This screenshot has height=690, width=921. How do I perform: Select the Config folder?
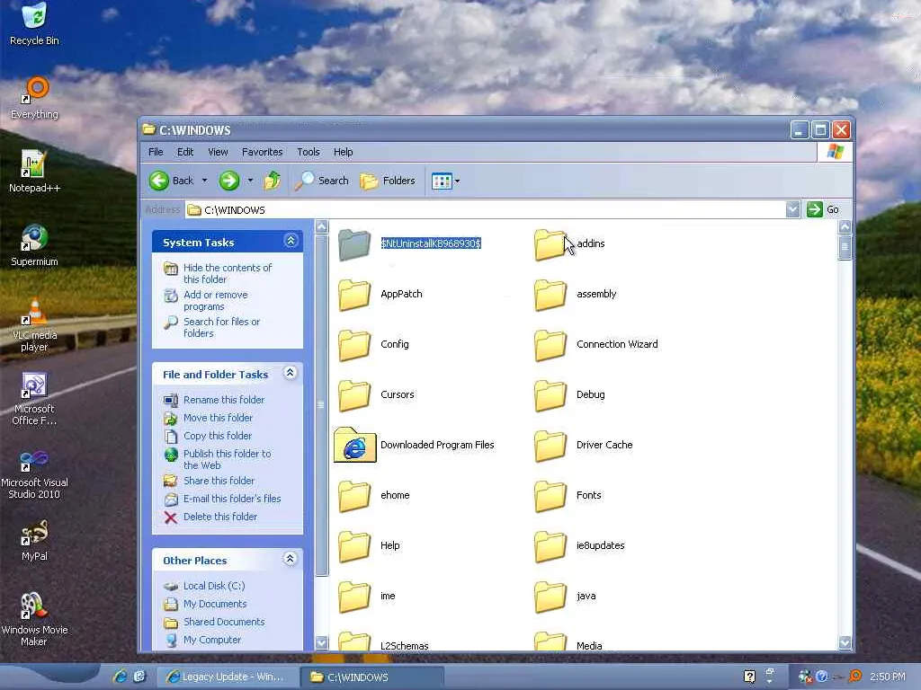click(373, 345)
